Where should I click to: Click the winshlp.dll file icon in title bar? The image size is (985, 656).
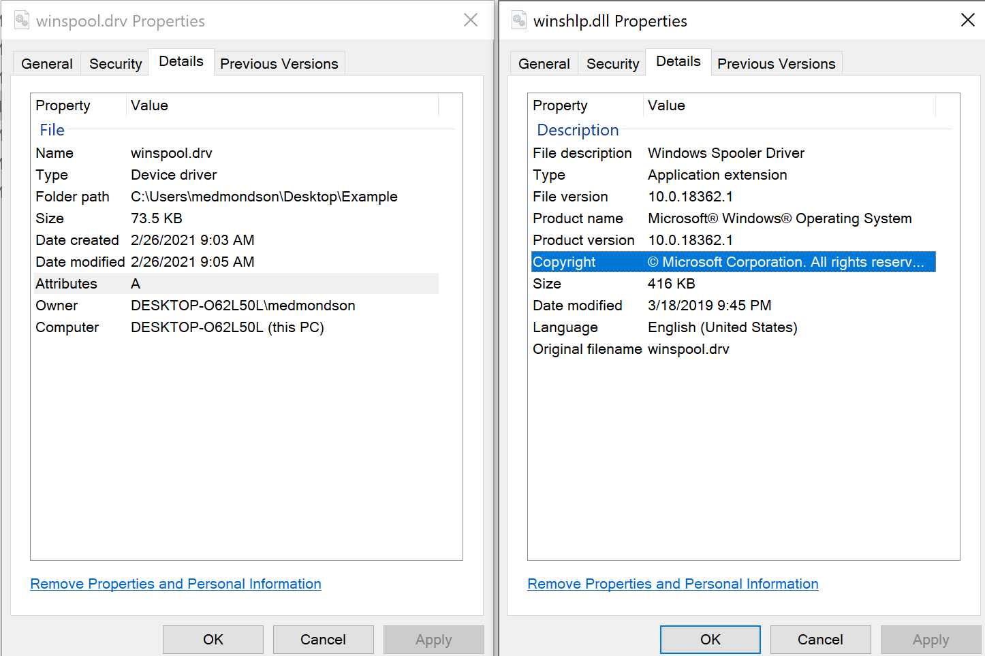point(520,20)
